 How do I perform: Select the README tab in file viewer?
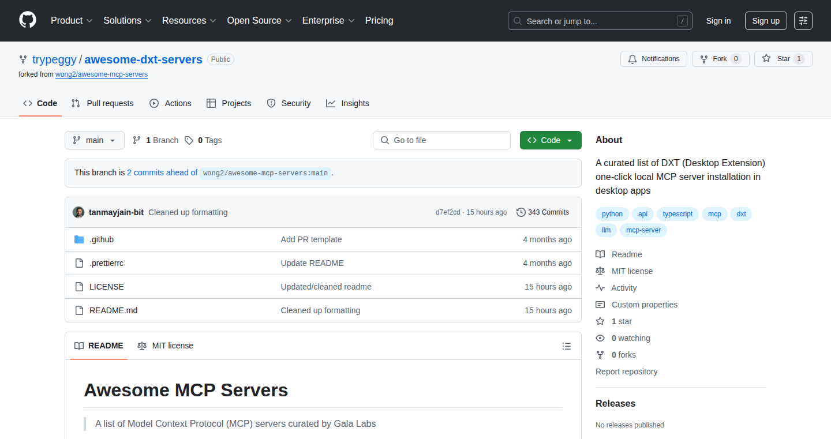pyautogui.click(x=99, y=346)
